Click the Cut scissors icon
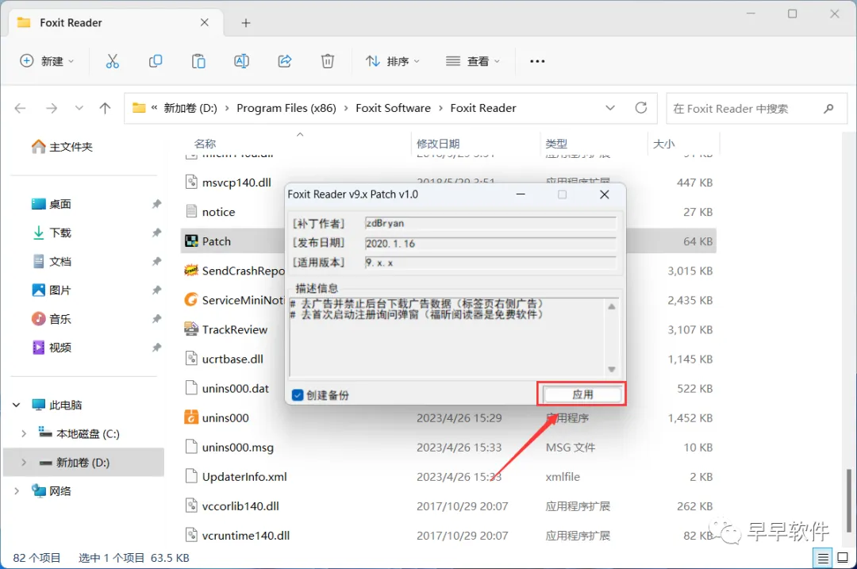The height and width of the screenshot is (569, 857). [112, 61]
